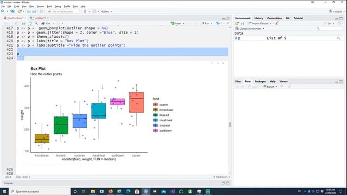
Task: Click the sunflower legend color swatch
Action: [x=156, y=131]
